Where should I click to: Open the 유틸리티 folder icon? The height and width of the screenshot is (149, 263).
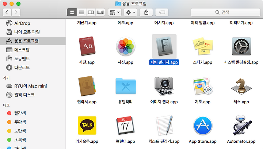tap(126, 86)
